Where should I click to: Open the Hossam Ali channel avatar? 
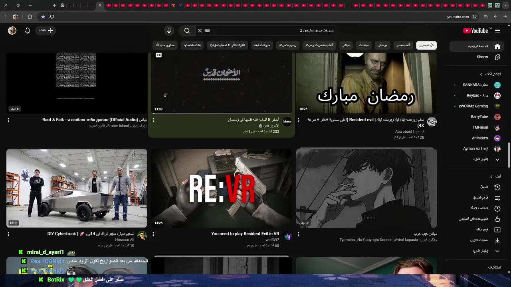142,236
